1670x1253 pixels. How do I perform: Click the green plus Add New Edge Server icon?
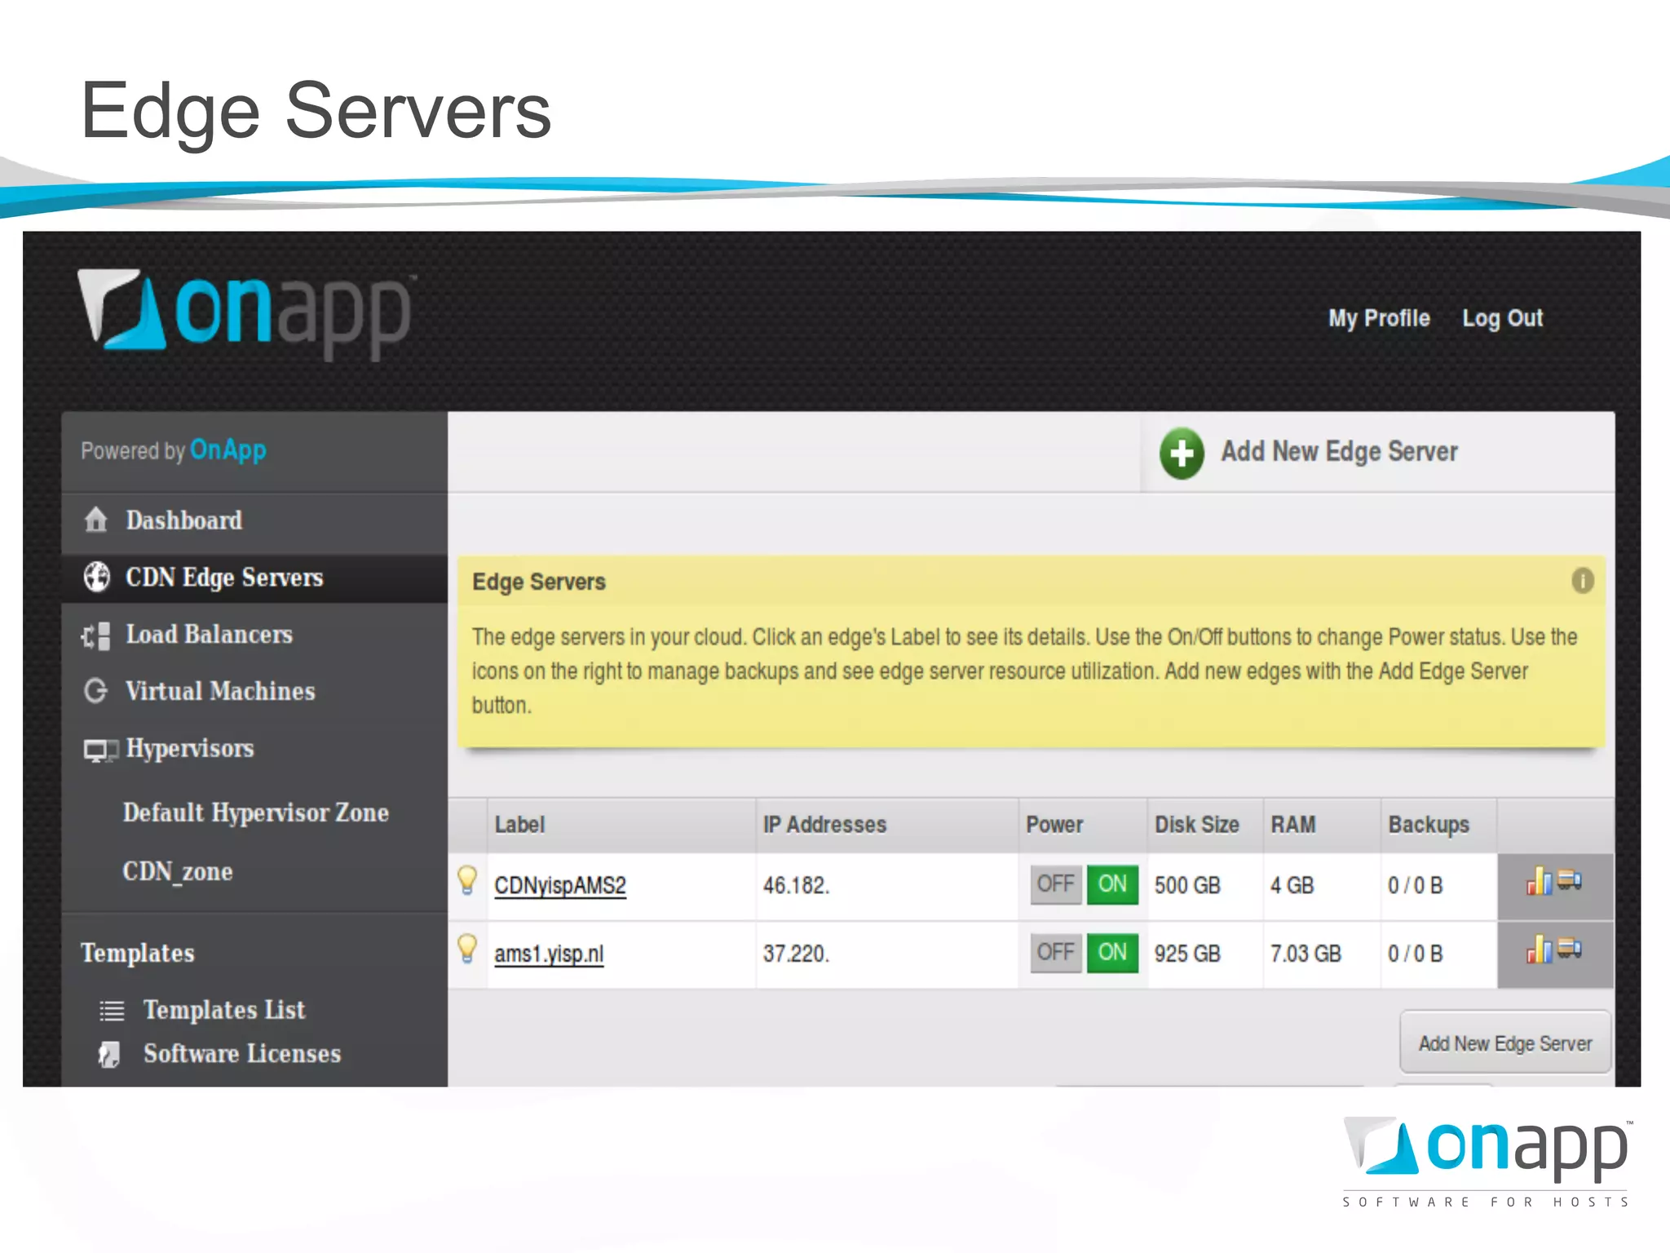[x=1182, y=453]
